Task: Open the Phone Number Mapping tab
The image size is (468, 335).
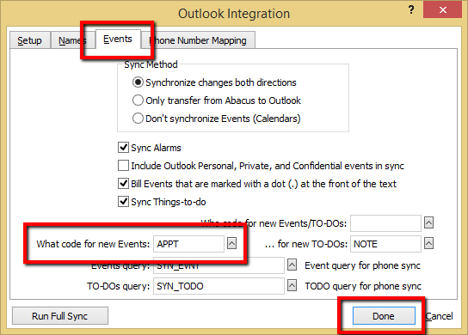Action: coord(198,40)
